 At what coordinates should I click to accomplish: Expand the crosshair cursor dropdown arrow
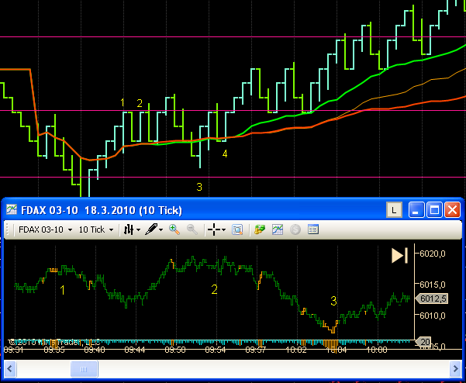click(x=224, y=230)
